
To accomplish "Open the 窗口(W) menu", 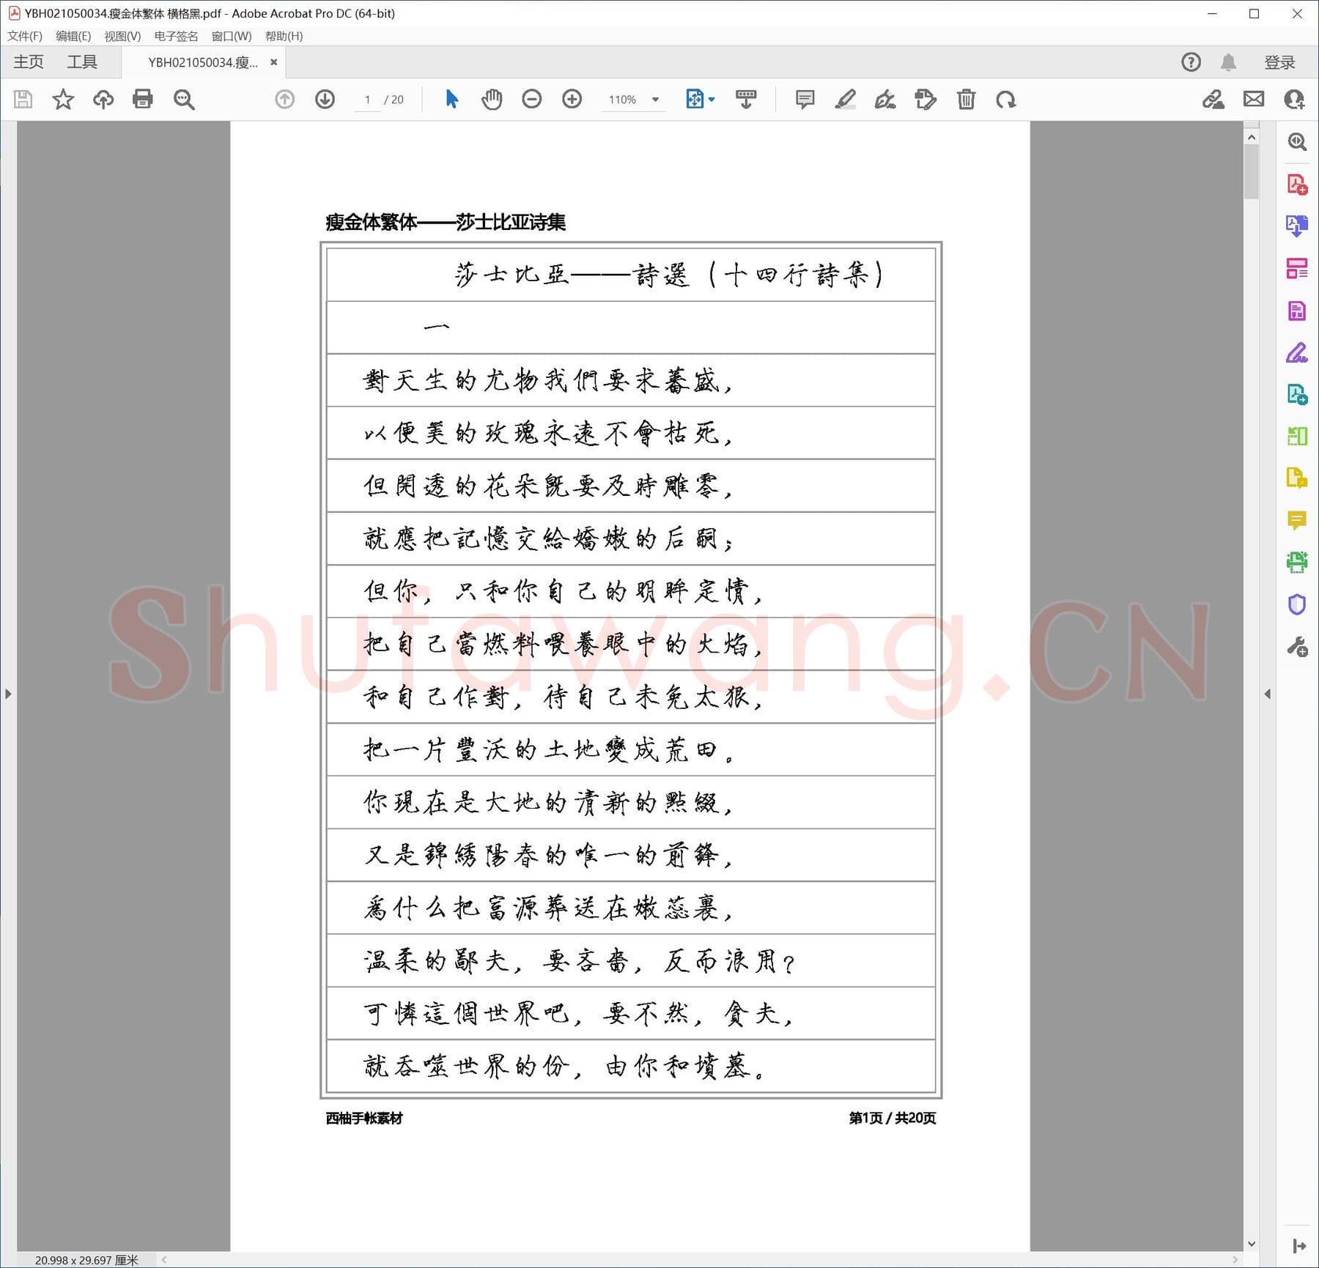I will click(232, 36).
